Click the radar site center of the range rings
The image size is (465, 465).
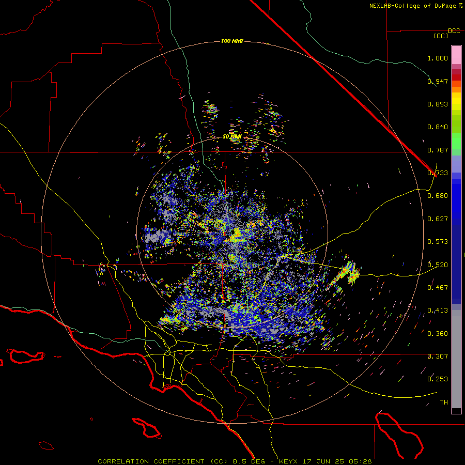(x=233, y=232)
